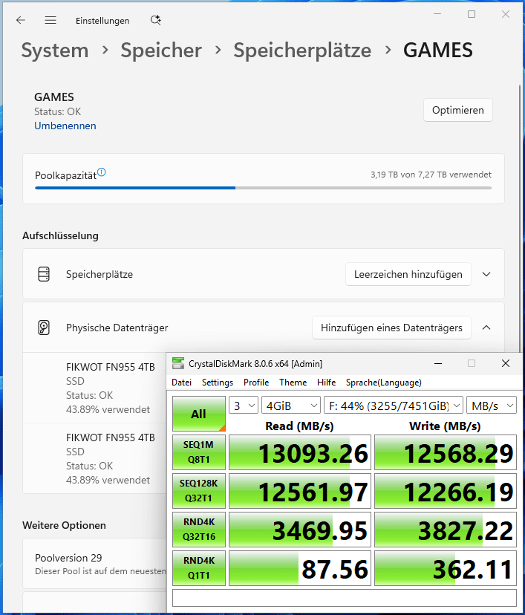Run the RND4K Q32T16 test
This screenshot has height=615, width=525.
(x=199, y=530)
